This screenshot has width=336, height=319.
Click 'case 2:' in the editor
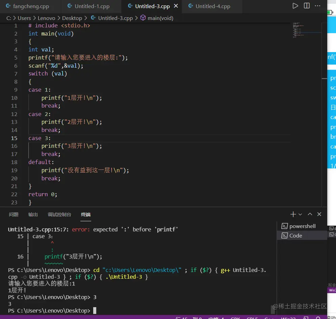click(x=40, y=114)
